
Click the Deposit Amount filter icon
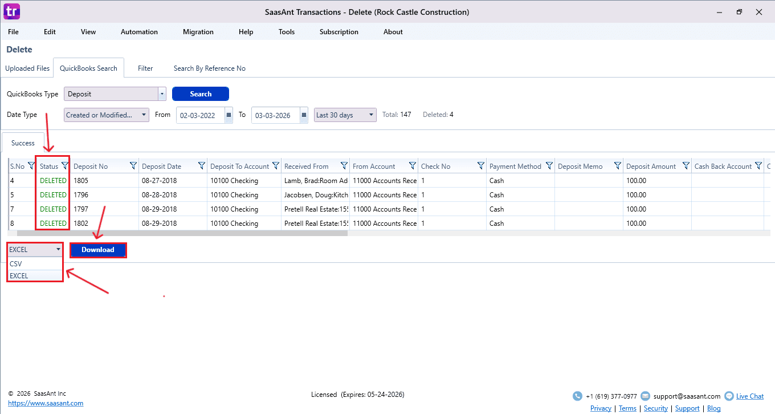coord(686,166)
